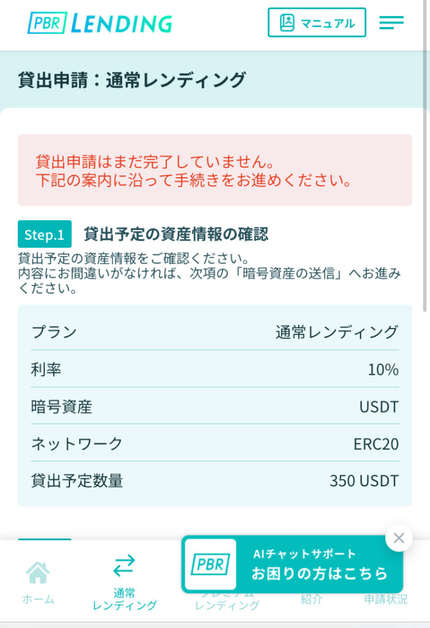Screen dimensions: 430x628
Task: Open the マニュアル manual button
Action: pyautogui.click(x=317, y=23)
